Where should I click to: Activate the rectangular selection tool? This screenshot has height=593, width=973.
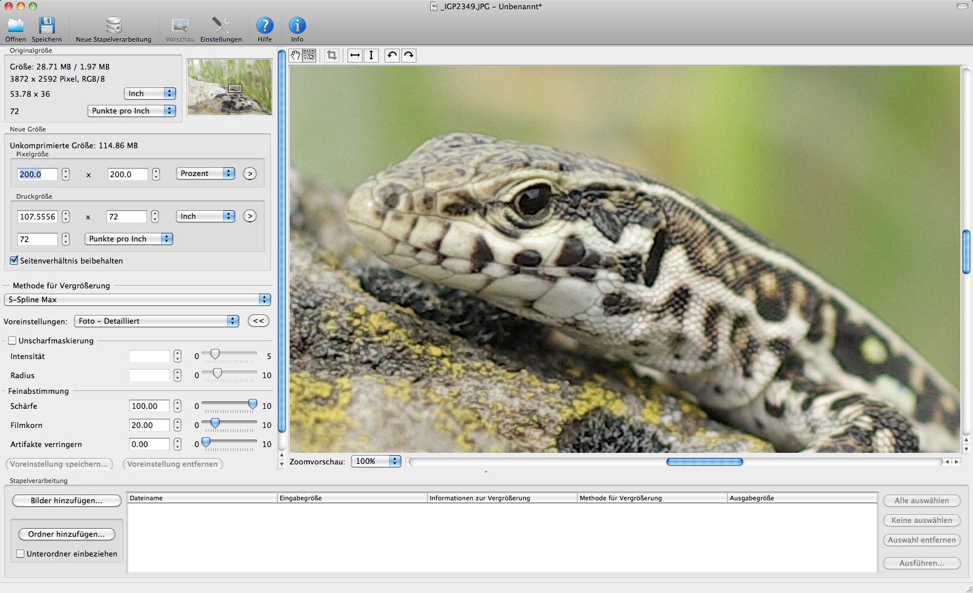coord(310,56)
